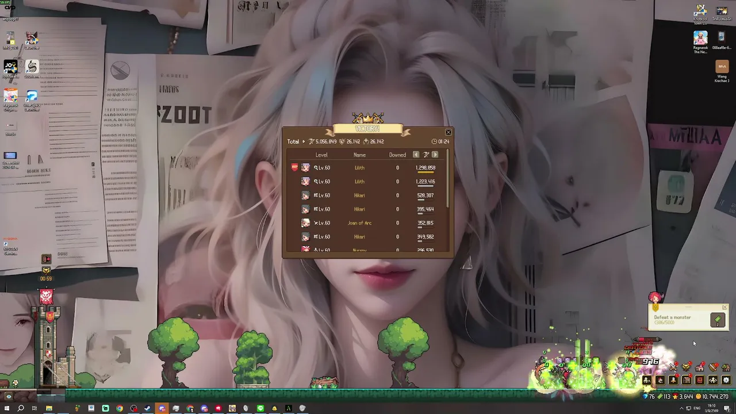The height and width of the screenshot is (414, 736).
Task: Show next stat column in Victory panel
Action: point(435,155)
